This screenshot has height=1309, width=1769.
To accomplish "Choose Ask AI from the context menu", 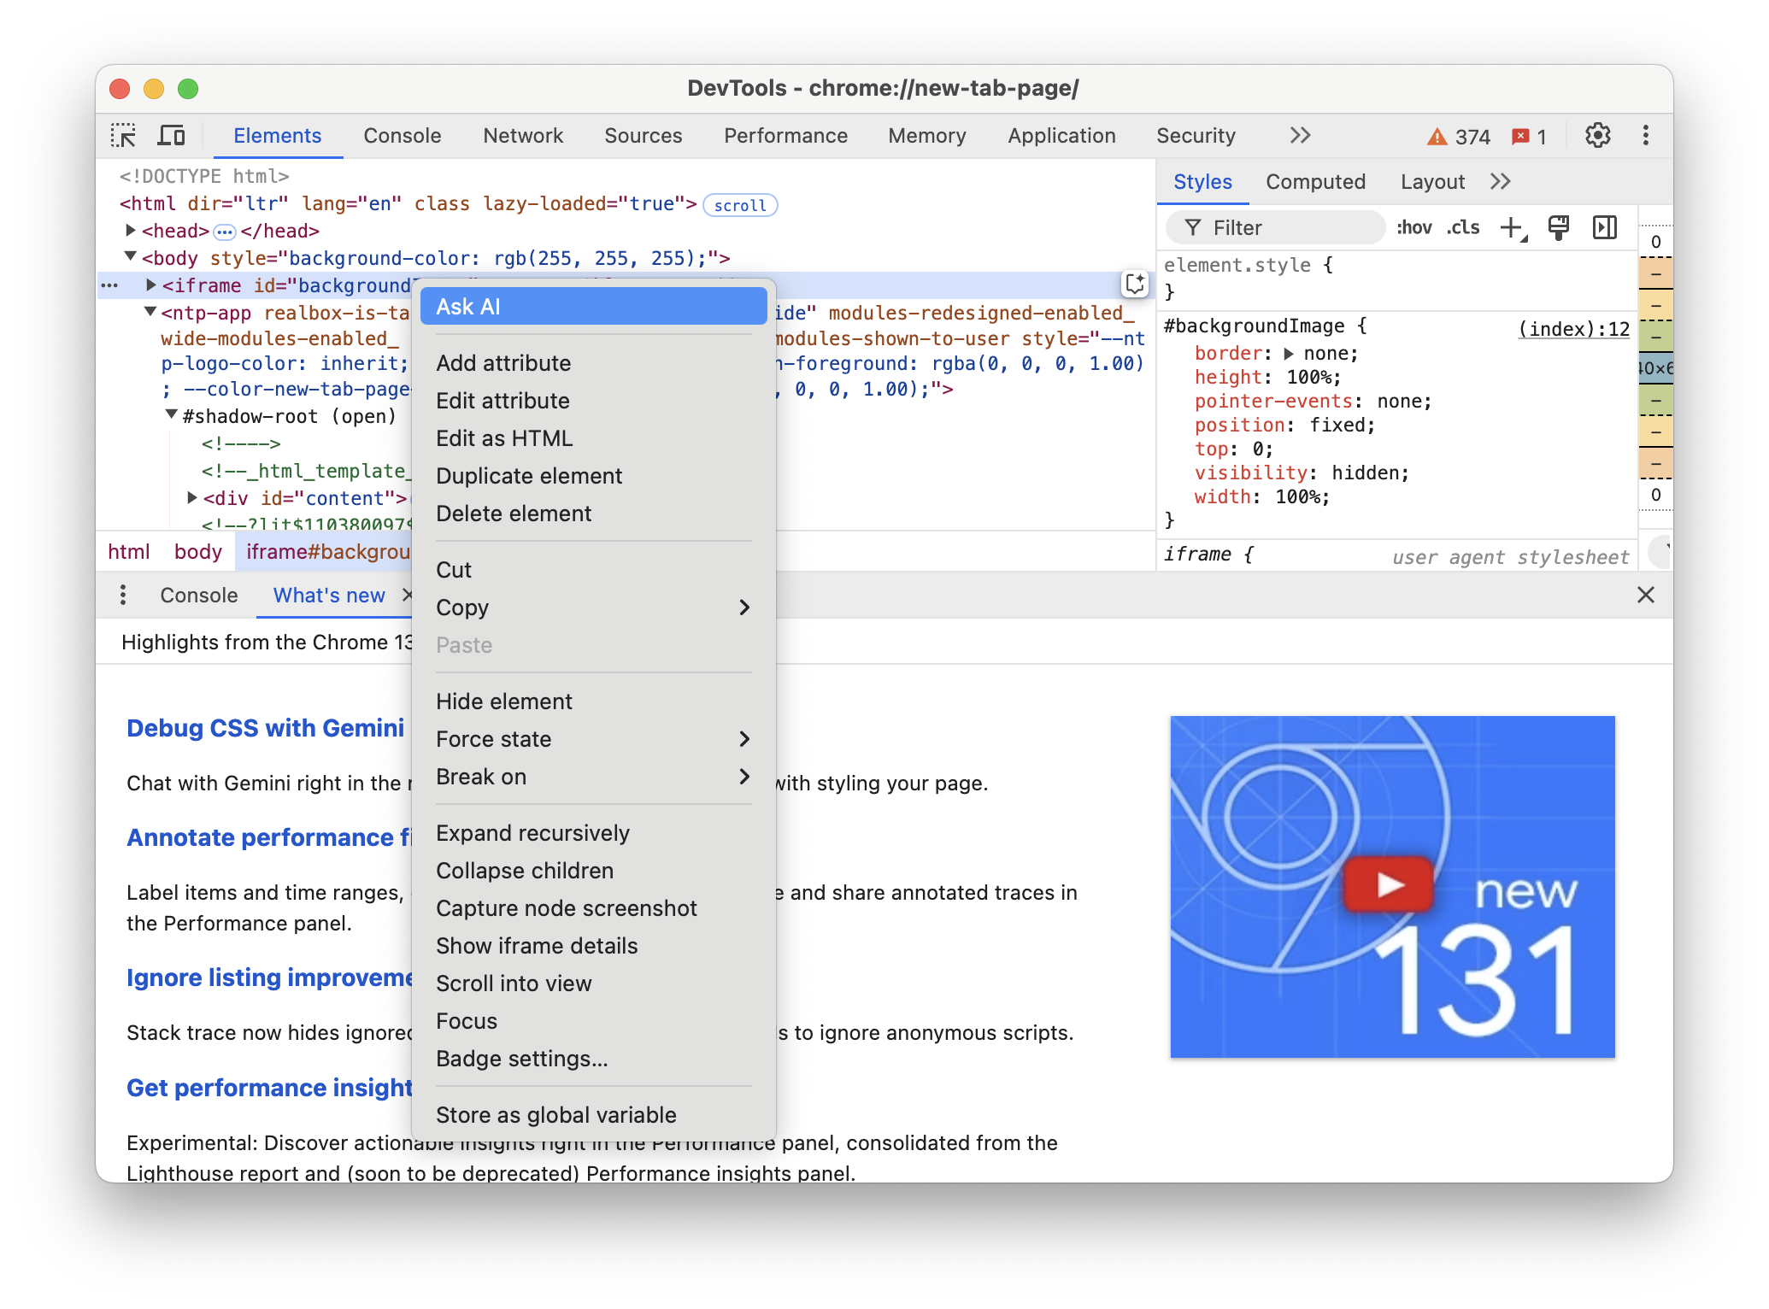I will coord(593,307).
